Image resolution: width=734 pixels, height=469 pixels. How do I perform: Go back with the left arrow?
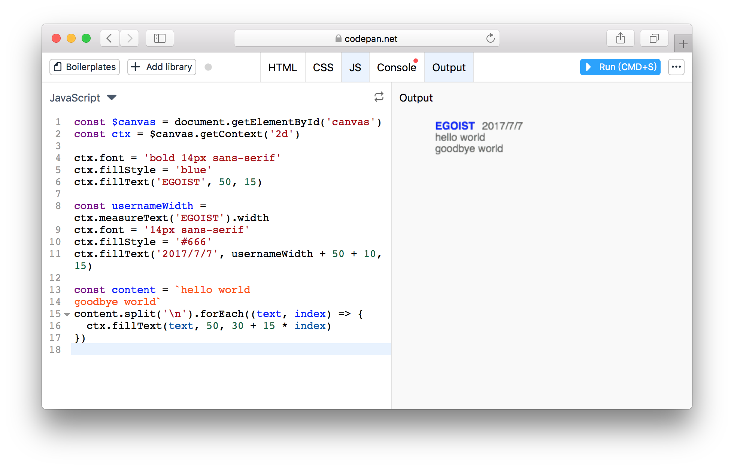click(109, 38)
